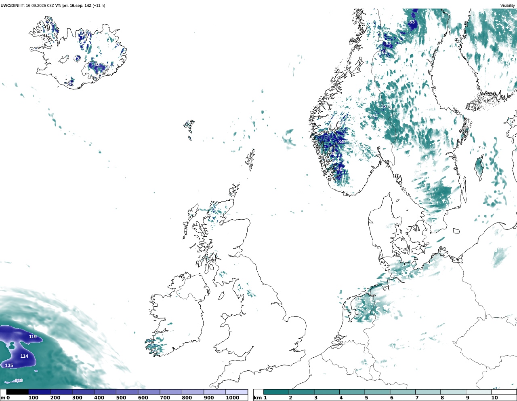Select the 3–4 km legend swatch
Viewport: 517px width, 401px height.
[327, 392]
